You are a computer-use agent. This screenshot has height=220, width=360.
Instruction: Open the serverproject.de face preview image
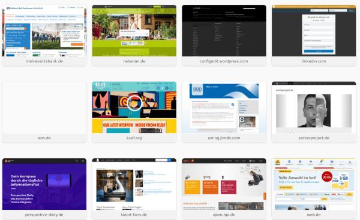[x=314, y=107]
